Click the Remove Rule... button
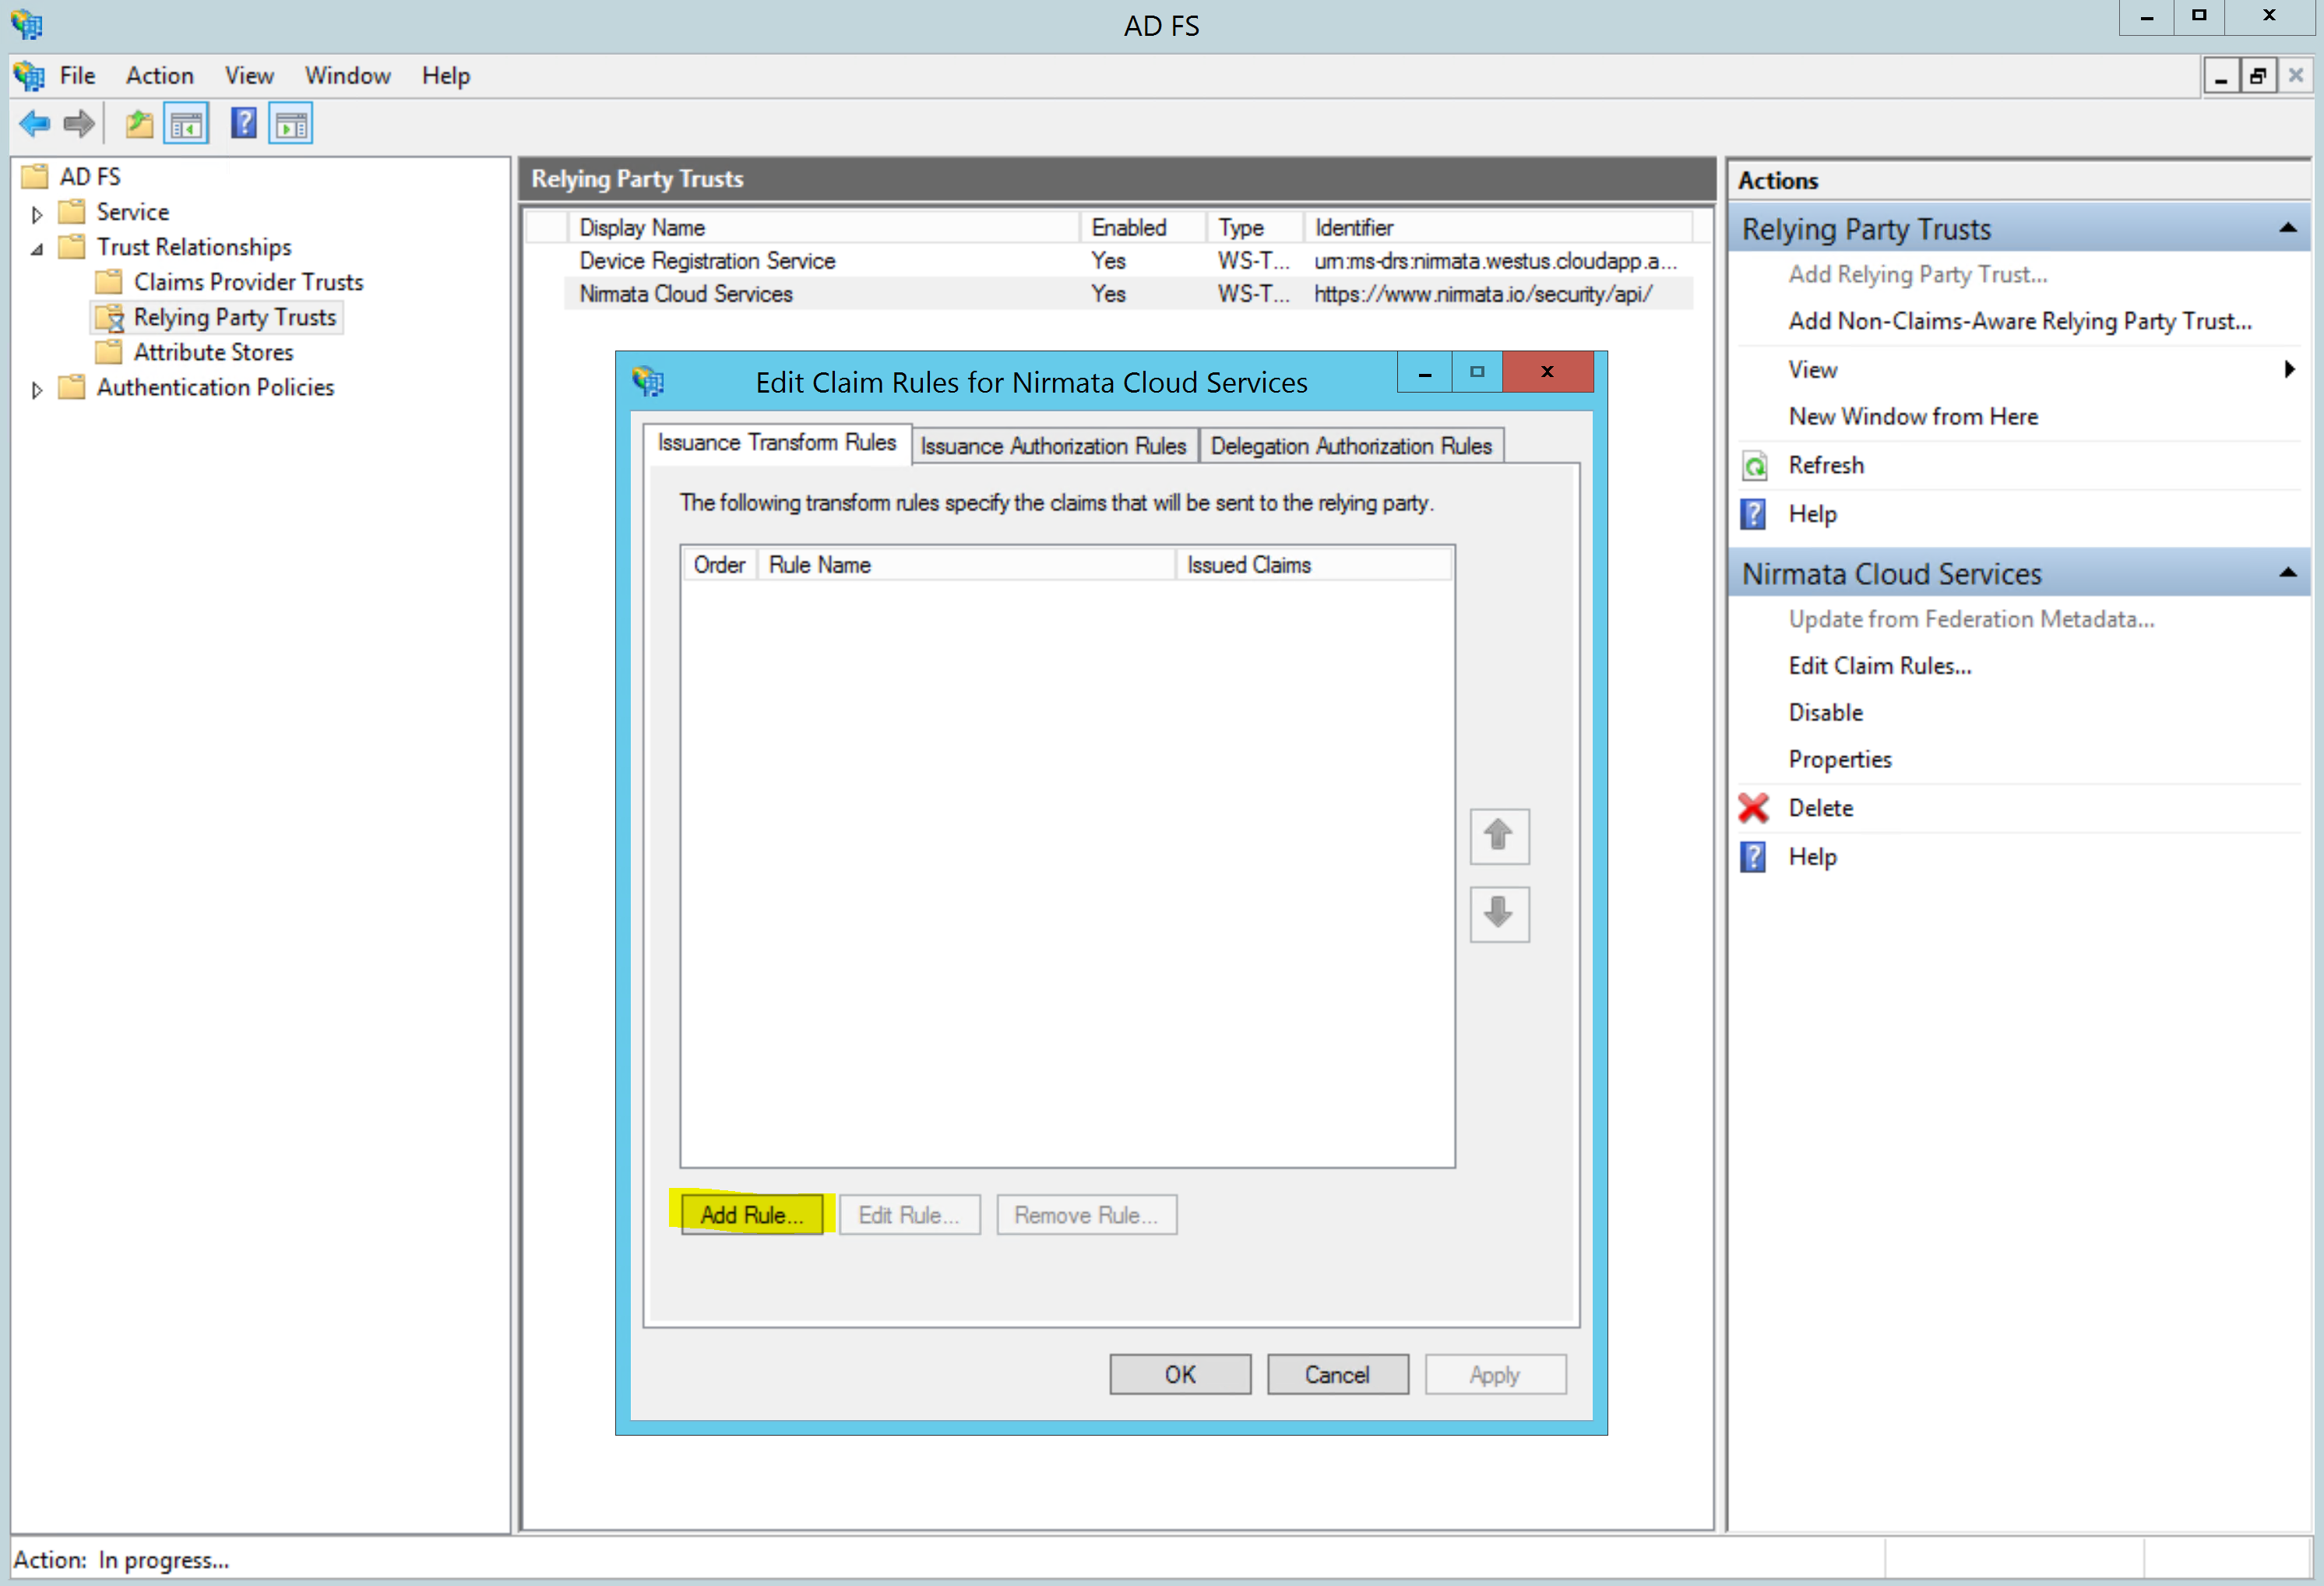 click(x=1086, y=1215)
